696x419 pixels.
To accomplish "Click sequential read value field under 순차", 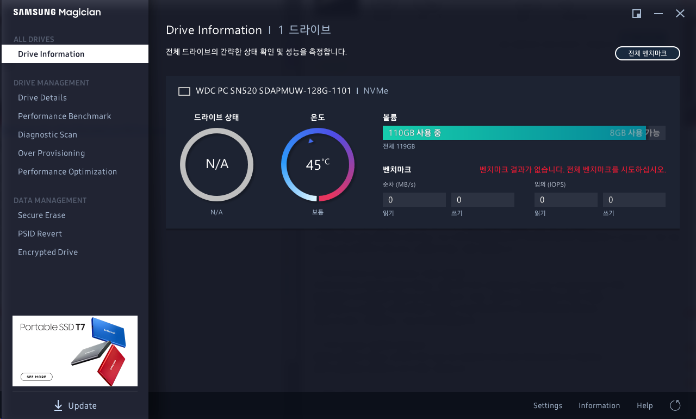I will coord(414,200).
